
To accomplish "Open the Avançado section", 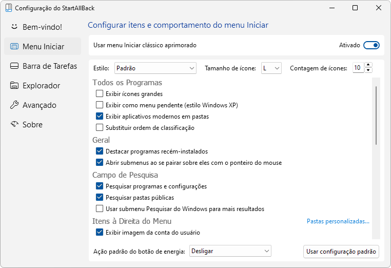I will [39, 105].
